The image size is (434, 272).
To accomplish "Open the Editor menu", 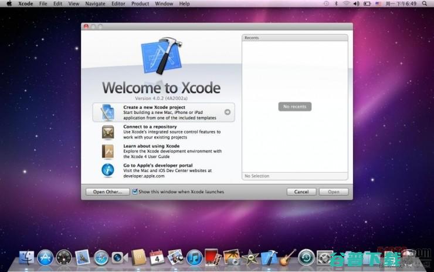I will tap(118, 4).
